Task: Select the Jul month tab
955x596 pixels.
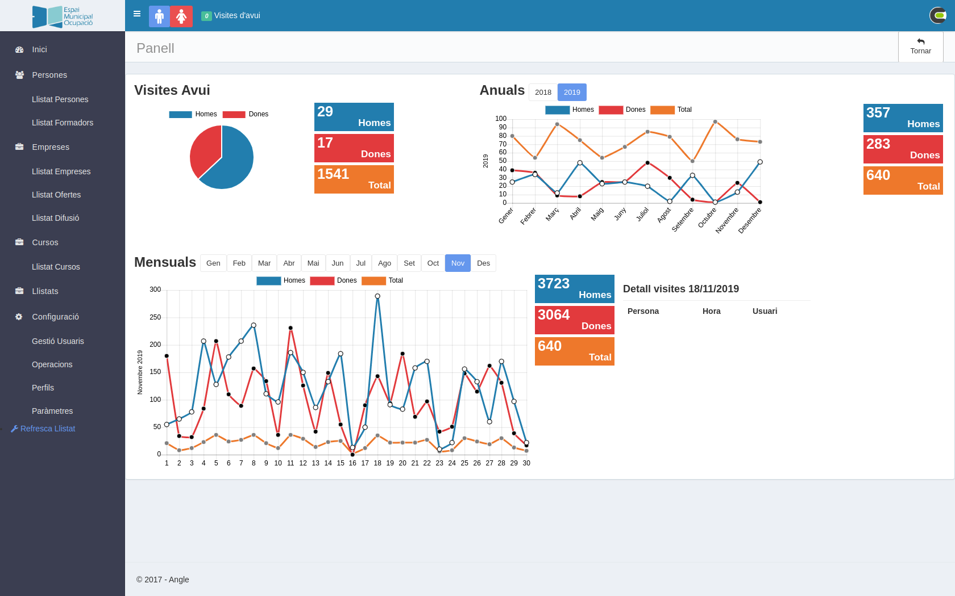Action: pyautogui.click(x=361, y=263)
